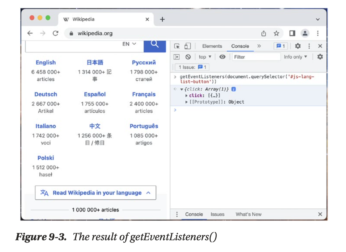Bookmark this page with the star icon

[276, 34]
